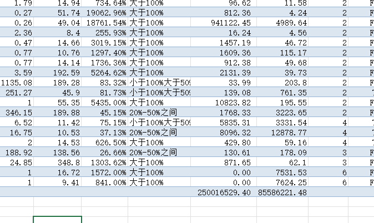Select the cell containing 1297.40%
Screen dimensions: 374x223
point(105,53)
